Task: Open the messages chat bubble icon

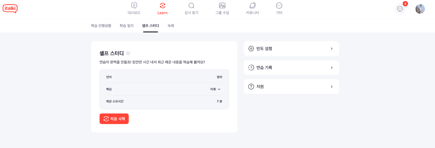Action: point(400,9)
